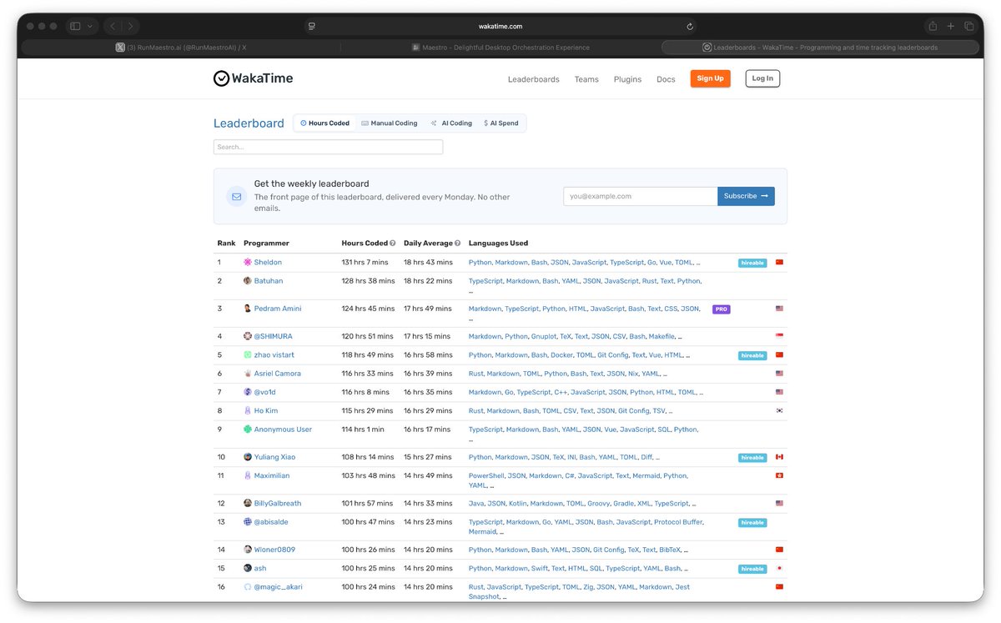This screenshot has width=1001, height=623.
Task: Show the Safari tab overview
Action: [x=969, y=27]
